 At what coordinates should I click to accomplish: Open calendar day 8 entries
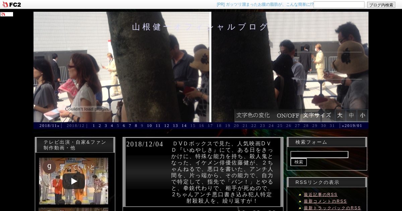[x=136, y=126]
